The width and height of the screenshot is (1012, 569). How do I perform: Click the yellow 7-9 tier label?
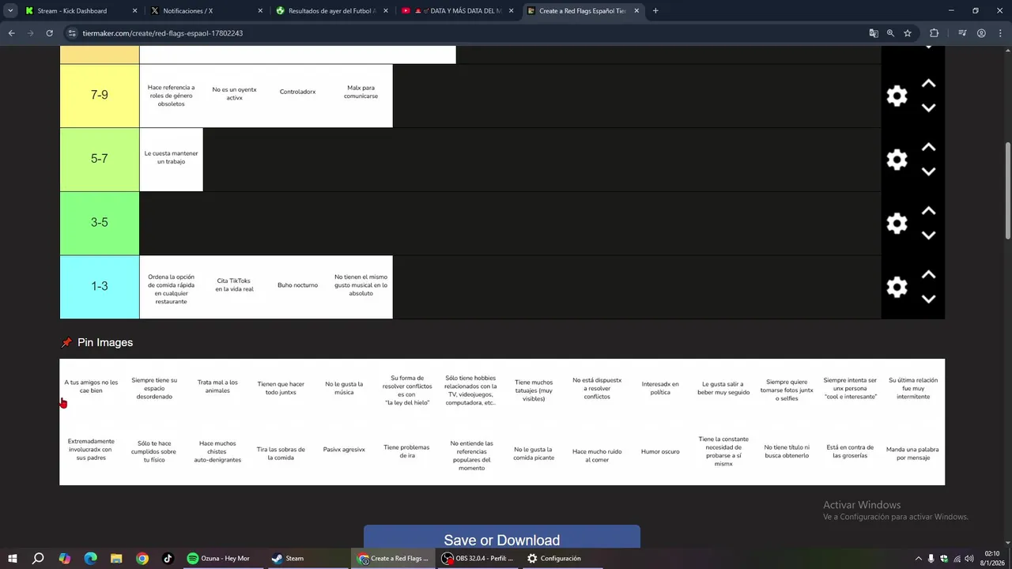[100, 96]
